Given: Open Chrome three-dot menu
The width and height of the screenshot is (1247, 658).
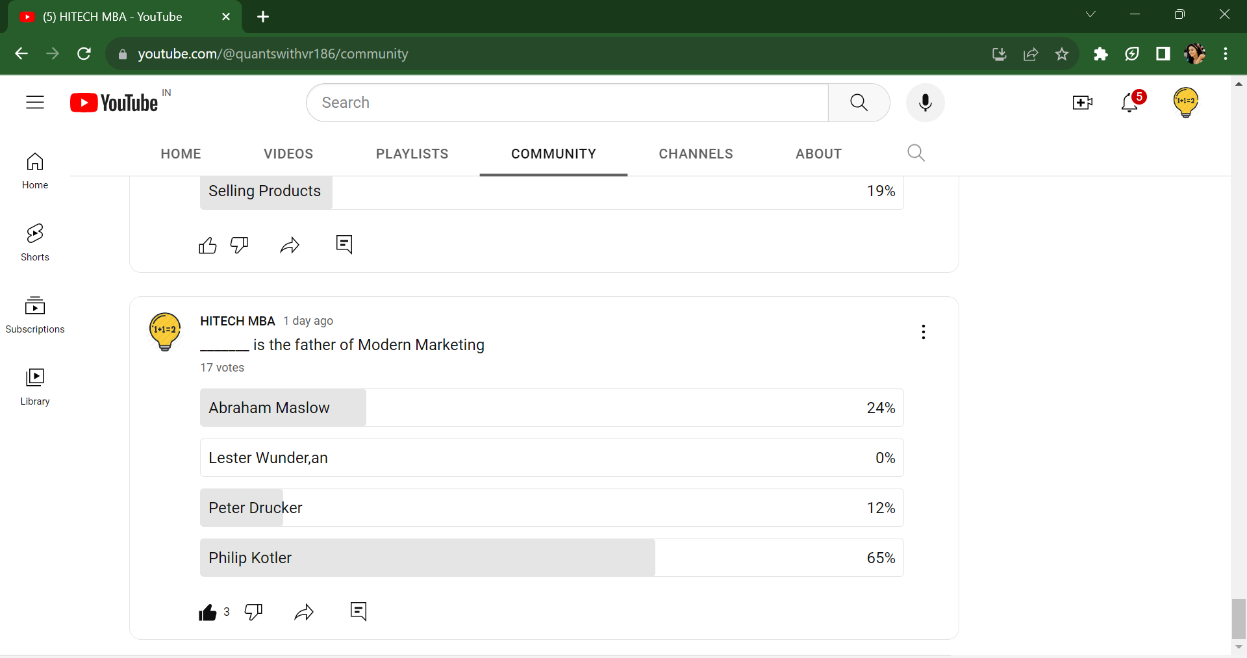Looking at the screenshot, I should [x=1226, y=54].
